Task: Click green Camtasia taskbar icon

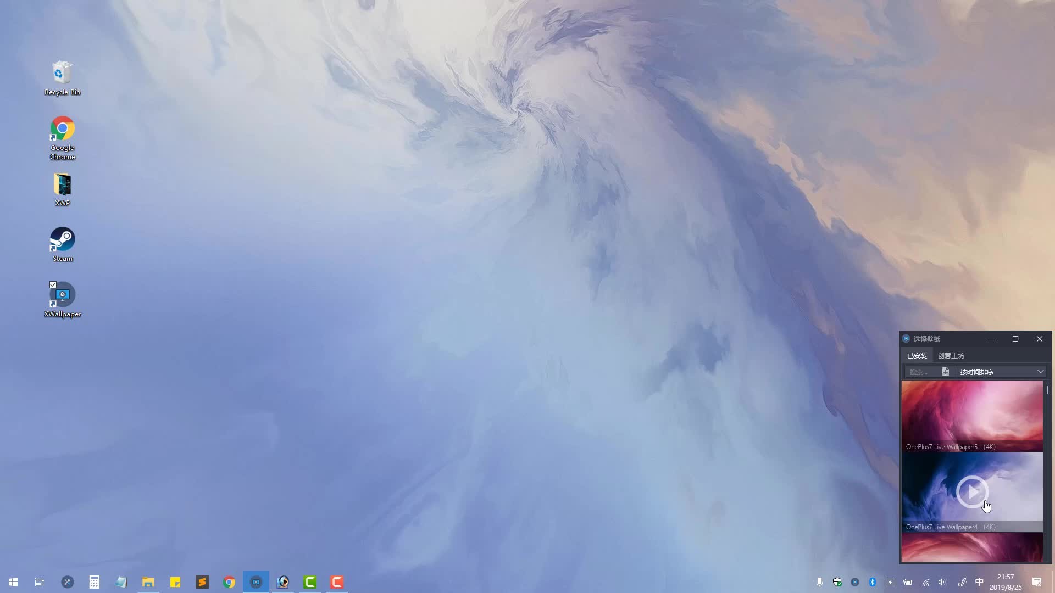Action: (x=310, y=582)
